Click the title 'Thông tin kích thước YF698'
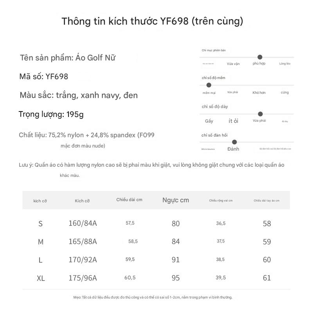 tap(125, 21)
